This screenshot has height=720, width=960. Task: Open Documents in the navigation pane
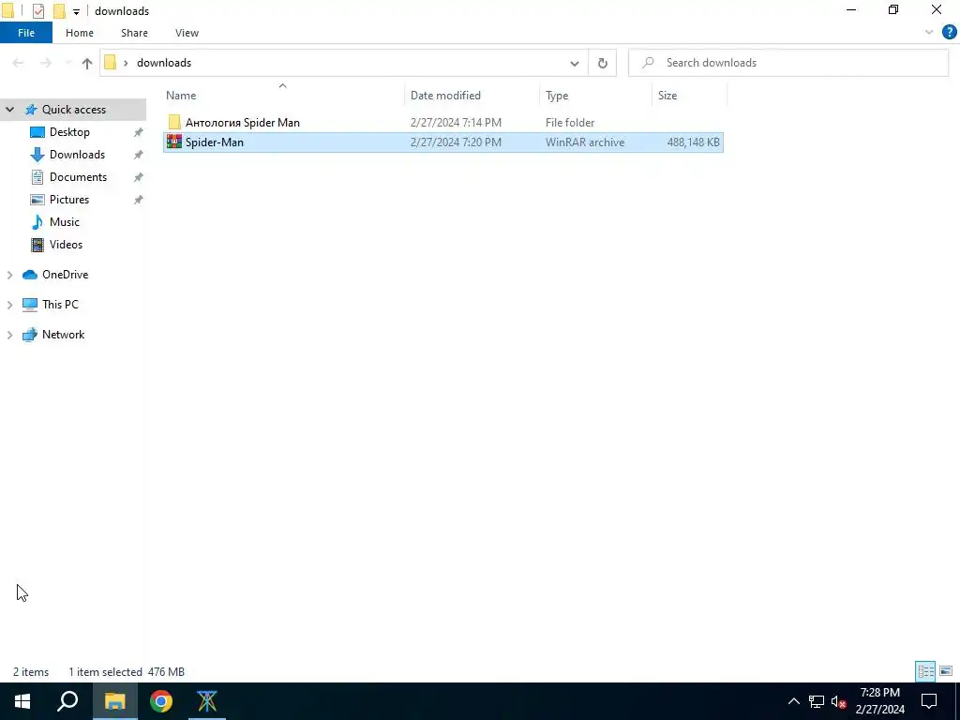[78, 177]
